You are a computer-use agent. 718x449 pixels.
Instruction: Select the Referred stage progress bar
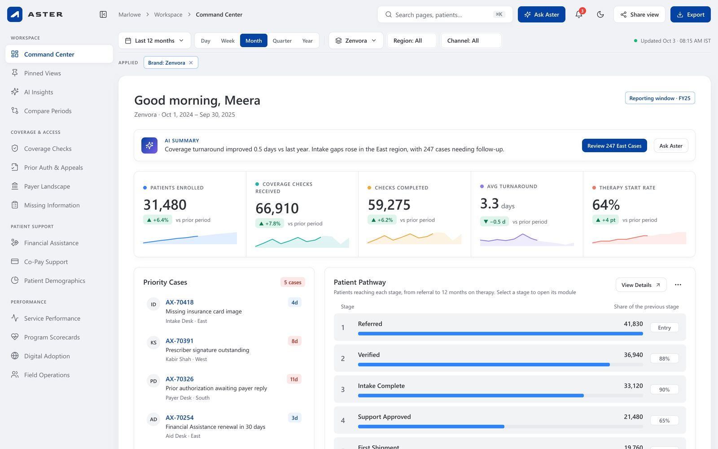coord(500,334)
